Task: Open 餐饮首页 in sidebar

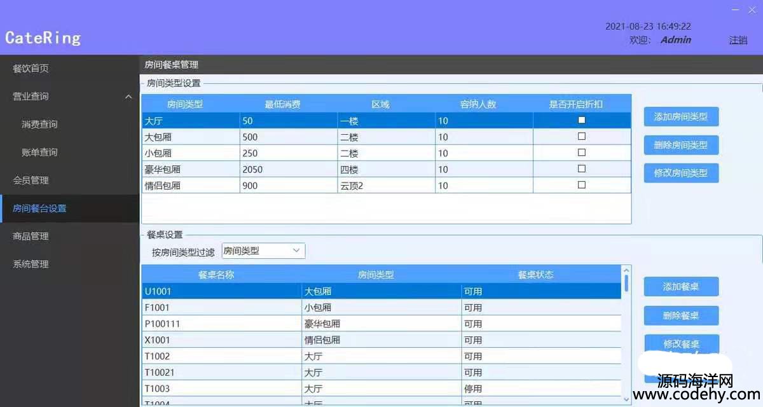Action: (x=31, y=69)
